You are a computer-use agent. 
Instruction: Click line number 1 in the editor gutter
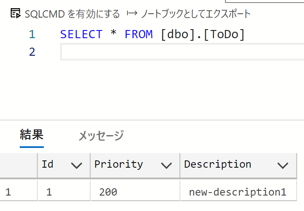coord(32,34)
